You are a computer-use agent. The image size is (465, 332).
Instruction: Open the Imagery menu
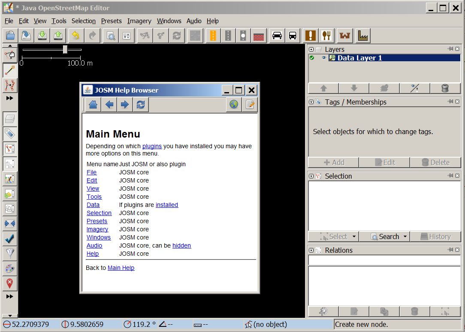point(139,21)
